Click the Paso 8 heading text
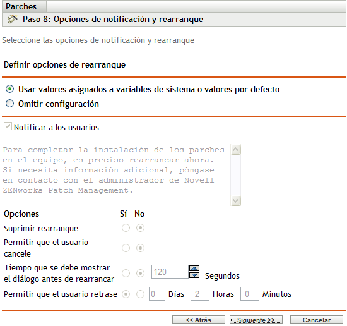Screen dimensions: 347x326 click(x=113, y=20)
